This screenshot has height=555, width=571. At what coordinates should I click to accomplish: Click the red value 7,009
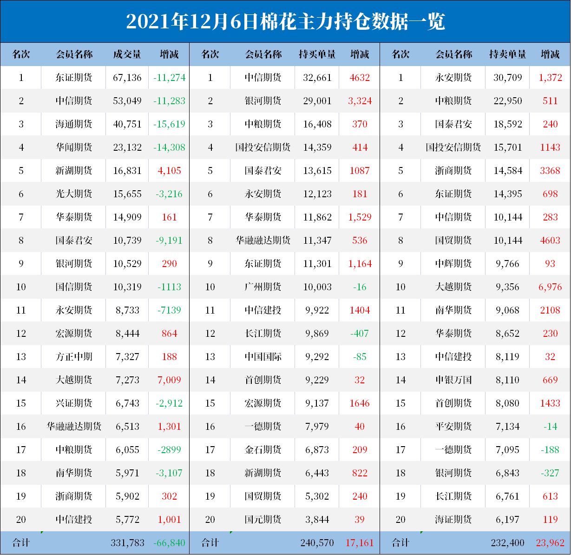[x=170, y=380]
